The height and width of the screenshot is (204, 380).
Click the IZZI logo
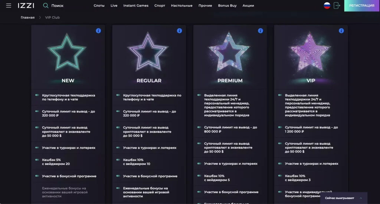26,6
